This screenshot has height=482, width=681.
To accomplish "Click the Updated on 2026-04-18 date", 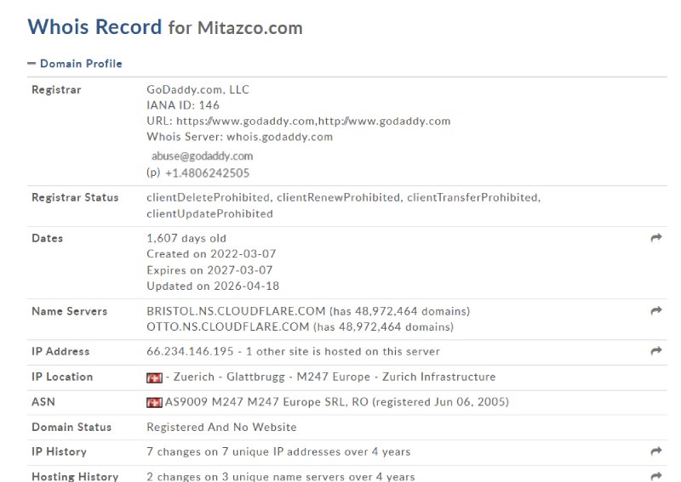I will tap(213, 286).
